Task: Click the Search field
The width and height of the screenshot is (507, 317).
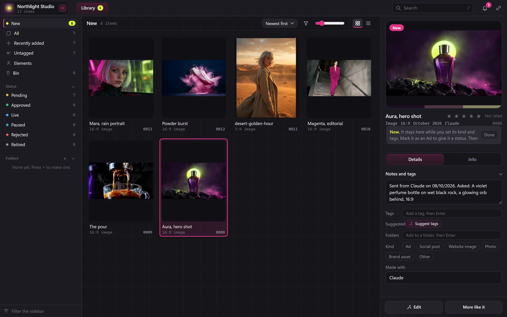Action: pos(433,8)
